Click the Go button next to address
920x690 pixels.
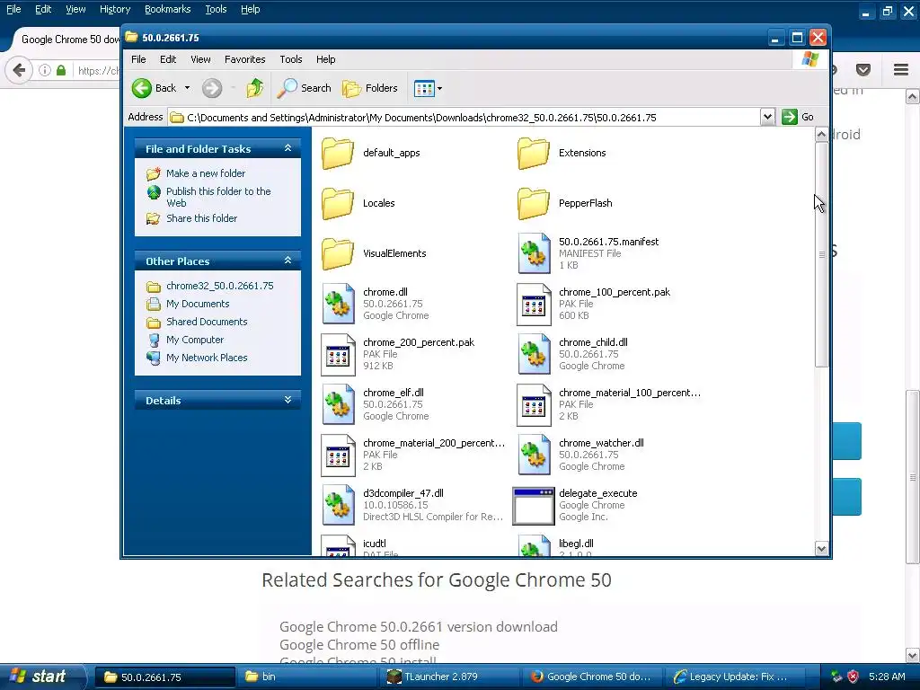pos(798,117)
